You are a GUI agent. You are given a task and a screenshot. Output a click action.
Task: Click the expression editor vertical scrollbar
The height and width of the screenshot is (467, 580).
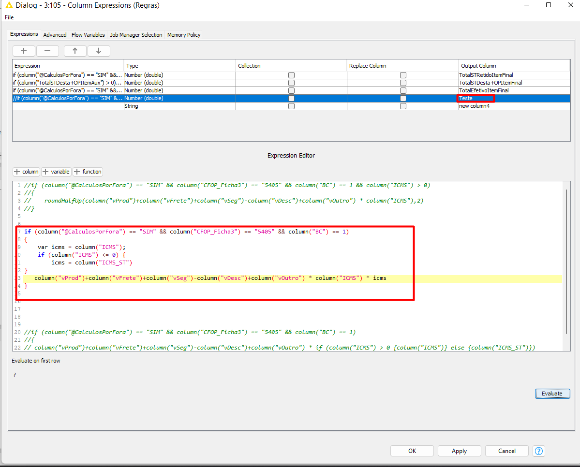(566, 262)
